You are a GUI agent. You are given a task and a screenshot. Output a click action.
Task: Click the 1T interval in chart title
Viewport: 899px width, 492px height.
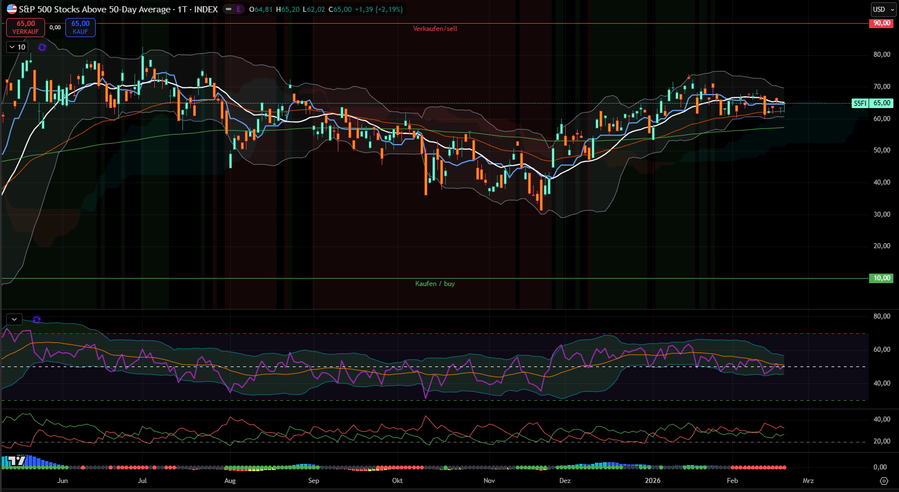click(x=182, y=9)
